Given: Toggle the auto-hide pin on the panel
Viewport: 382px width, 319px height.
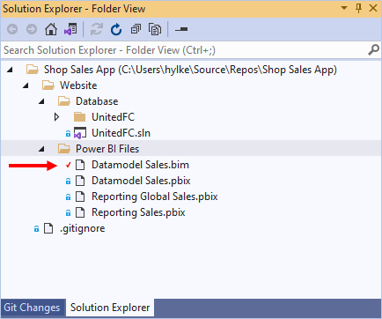Looking at the screenshot, I should (358, 8).
